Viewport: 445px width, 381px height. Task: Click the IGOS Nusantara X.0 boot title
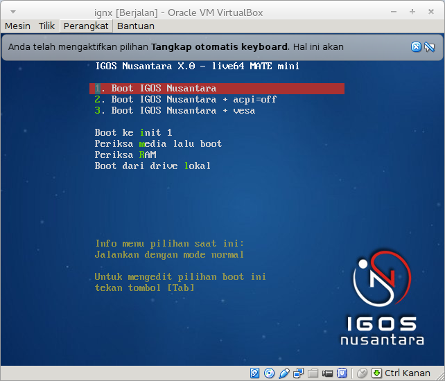(198, 67)
